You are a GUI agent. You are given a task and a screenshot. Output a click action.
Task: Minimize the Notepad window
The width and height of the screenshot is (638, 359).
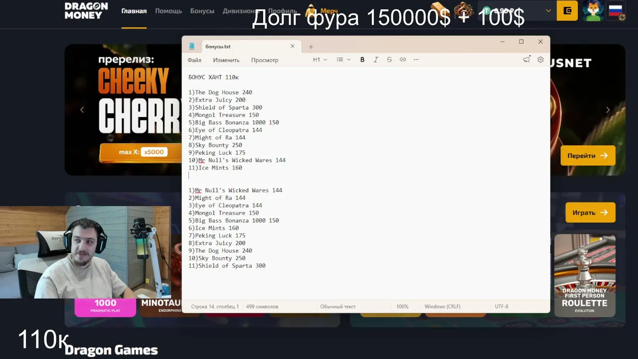pyautogui.click(x=502, y=42)
